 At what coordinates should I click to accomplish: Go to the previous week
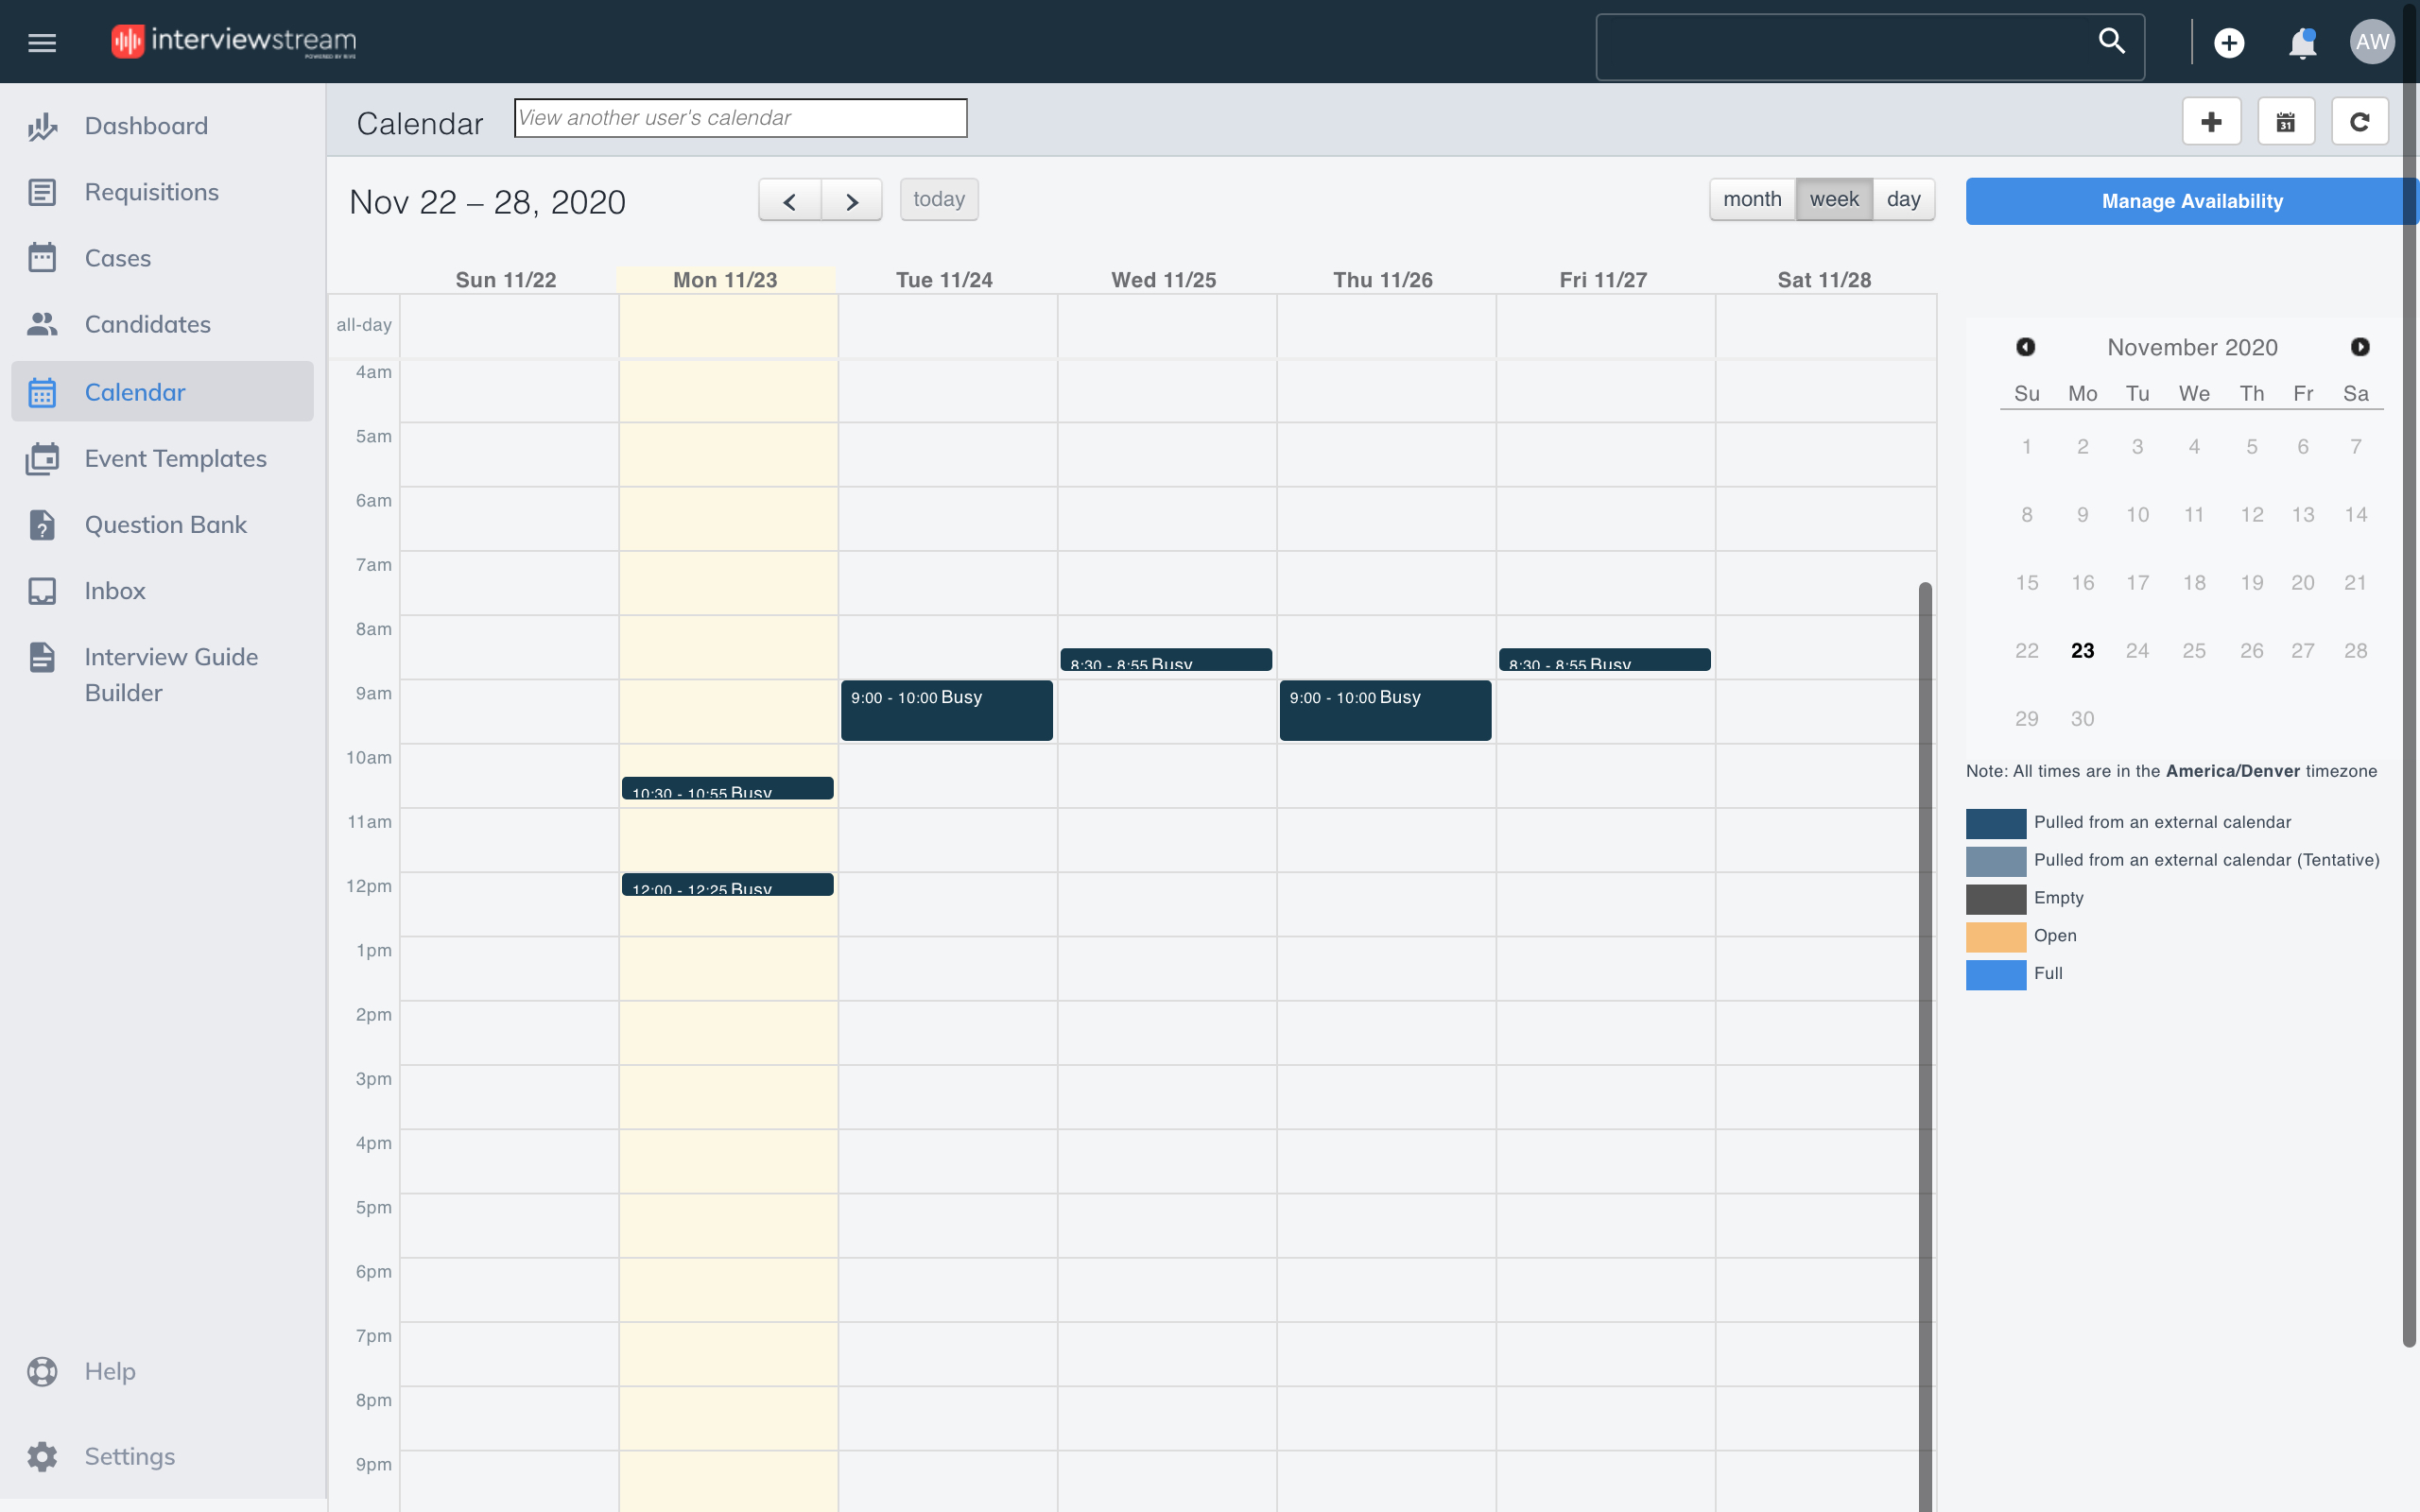(789, 200)
